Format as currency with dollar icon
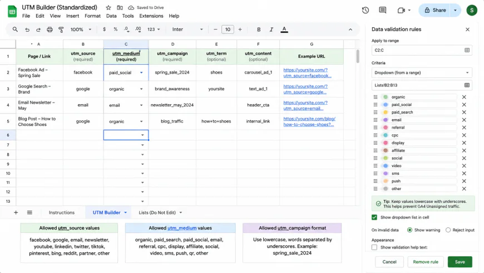Viewport: 484px width, 273px height. click(x=105, y=30)
